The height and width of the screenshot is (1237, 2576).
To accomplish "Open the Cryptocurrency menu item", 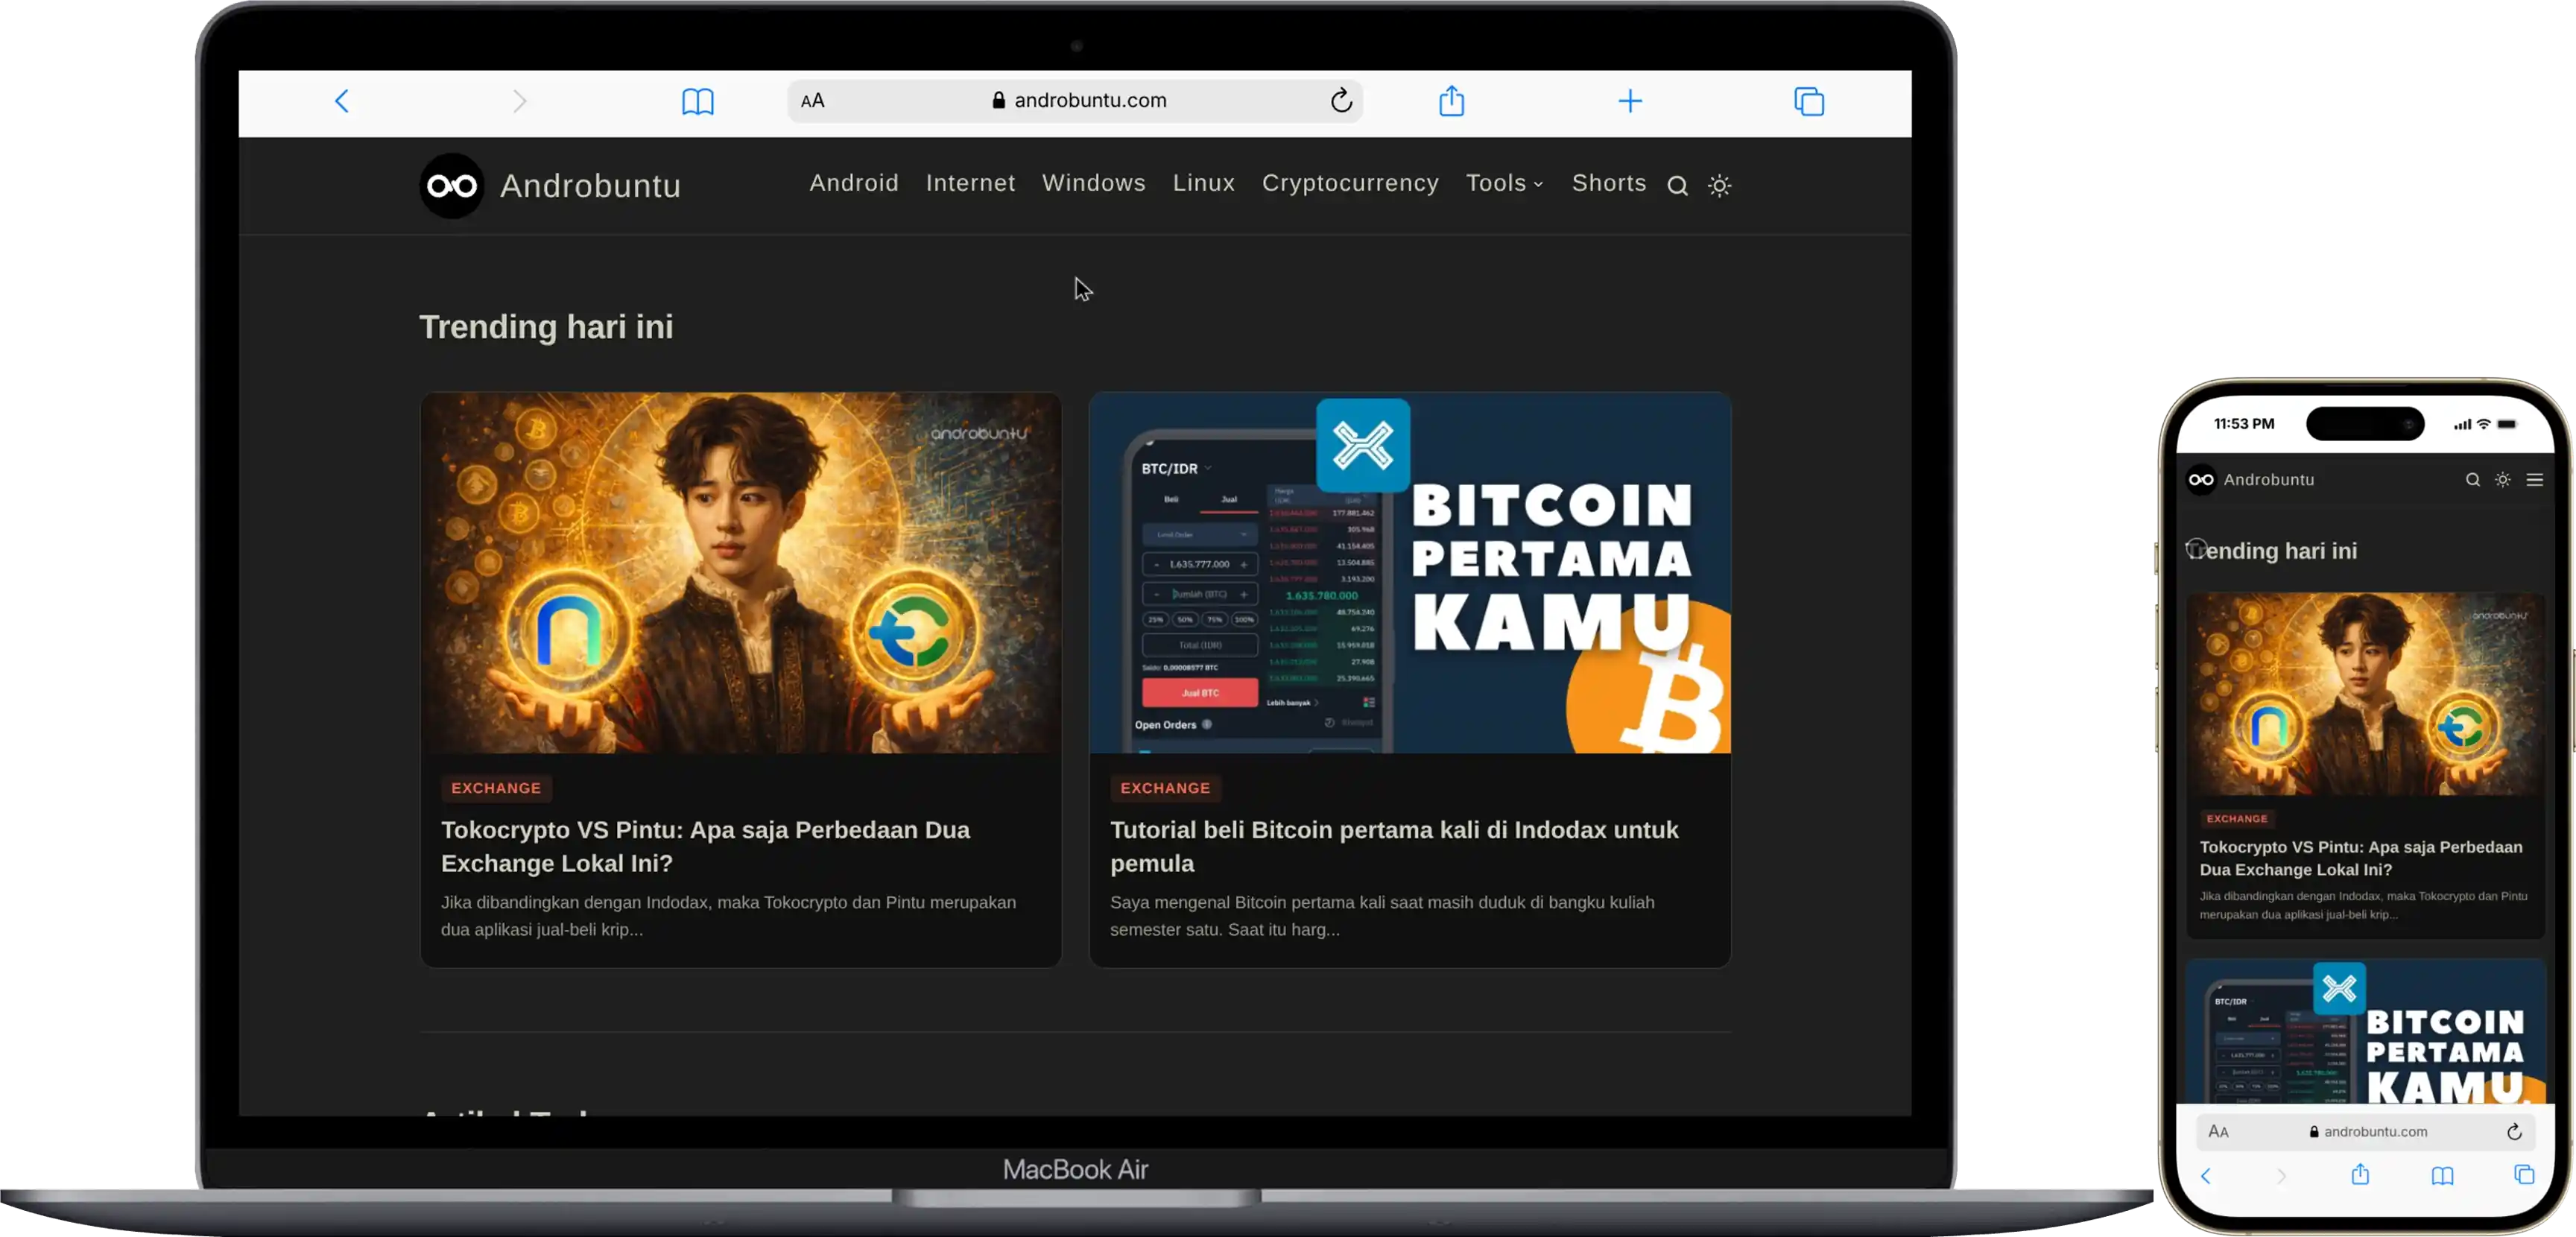I will [1350, 183].
